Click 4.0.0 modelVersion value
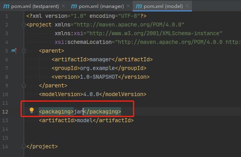241x157 pixels. click(91, 94)
